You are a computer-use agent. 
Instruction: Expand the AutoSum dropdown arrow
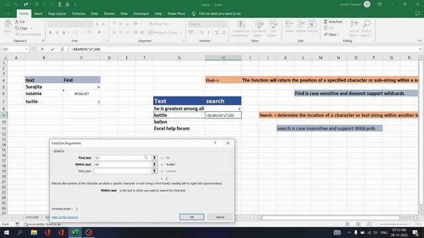pos(346,22)
